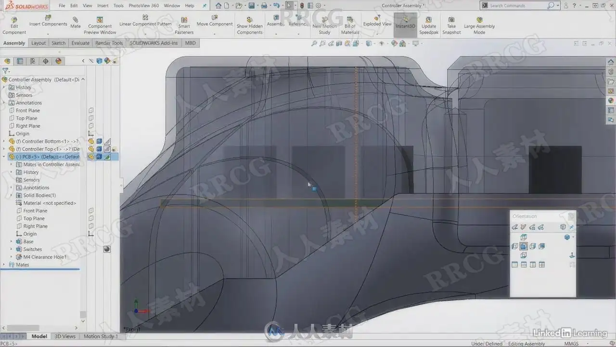Toggle Front Plane visibility under Annotations
Viewport: 616px width, 347px height.
coord(91,110)
